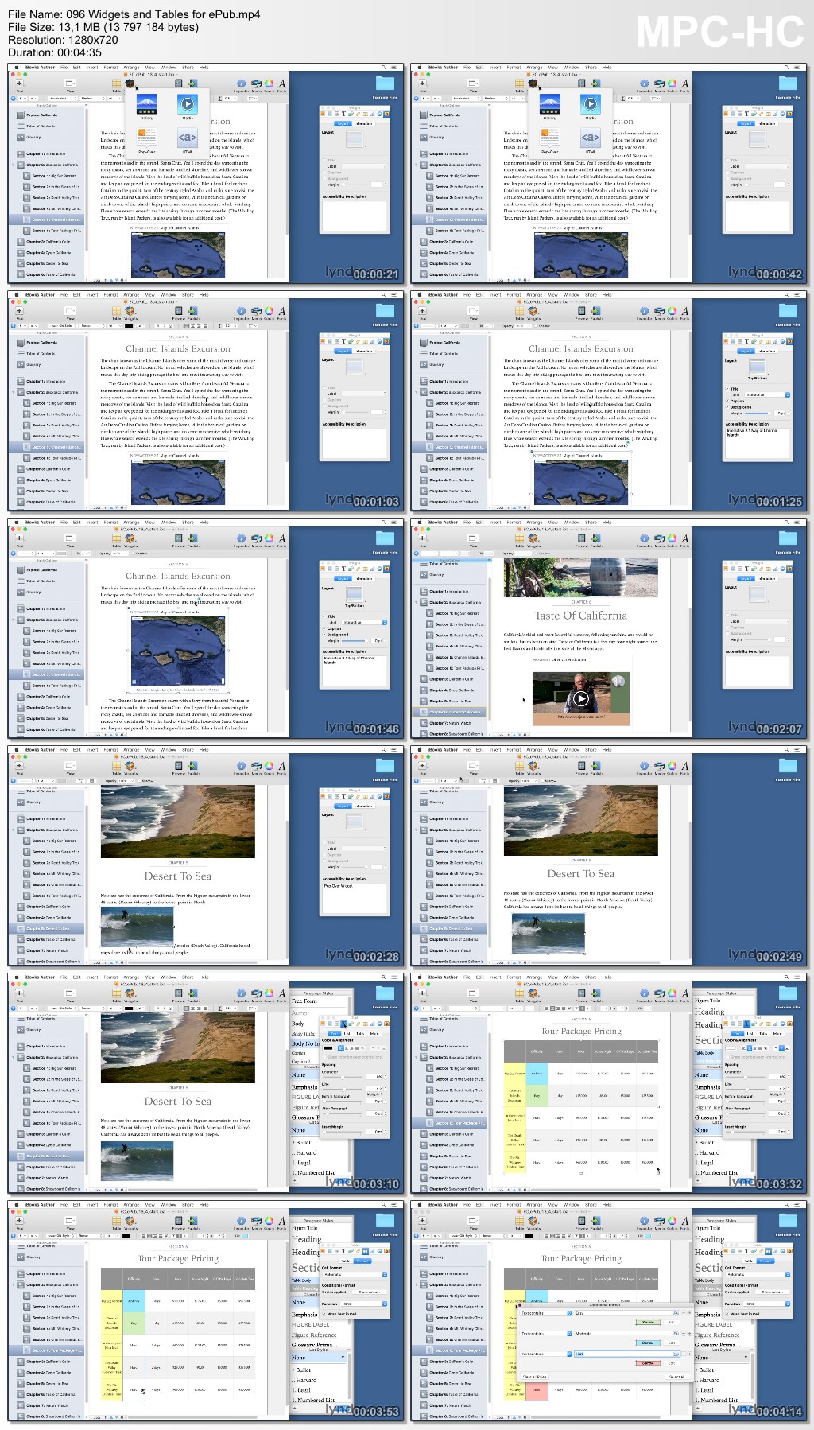Viewport: 814px width, 1430px height.
Task: Play the video widget in the 00:02:07 frame
Action: click(x=581, y=698)
